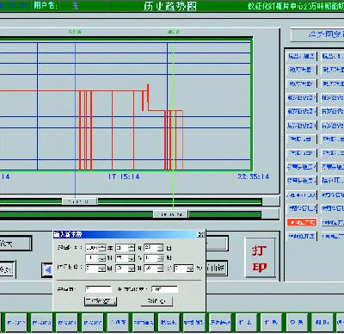Image resolution: width=344 pixels, height=334 pixels.
Task: Click the lower slider thumb under the green cursor
Action: 171,214
